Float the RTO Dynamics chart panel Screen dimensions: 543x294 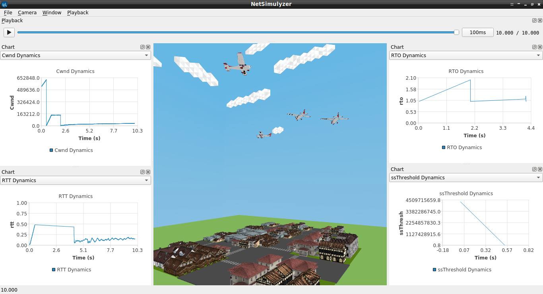534,47
